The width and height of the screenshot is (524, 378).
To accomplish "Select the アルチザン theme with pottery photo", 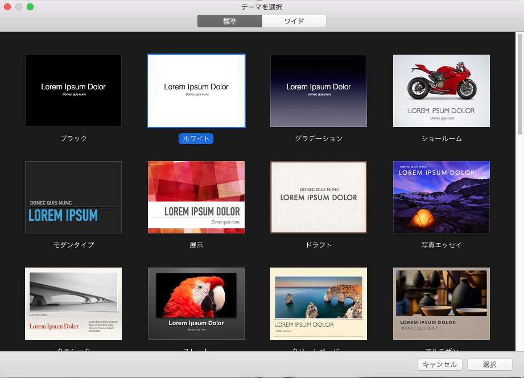I will click(442, 303).
